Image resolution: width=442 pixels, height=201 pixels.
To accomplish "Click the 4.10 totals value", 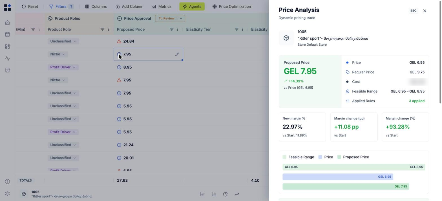I will 255,180.
